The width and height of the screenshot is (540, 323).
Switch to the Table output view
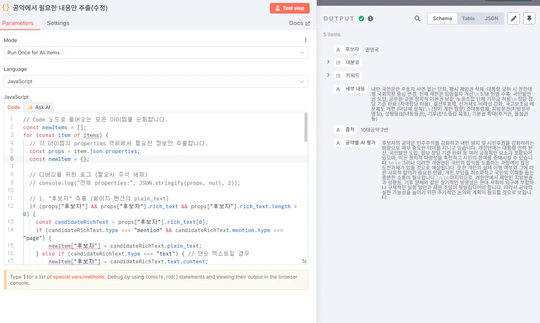(468, 18)
